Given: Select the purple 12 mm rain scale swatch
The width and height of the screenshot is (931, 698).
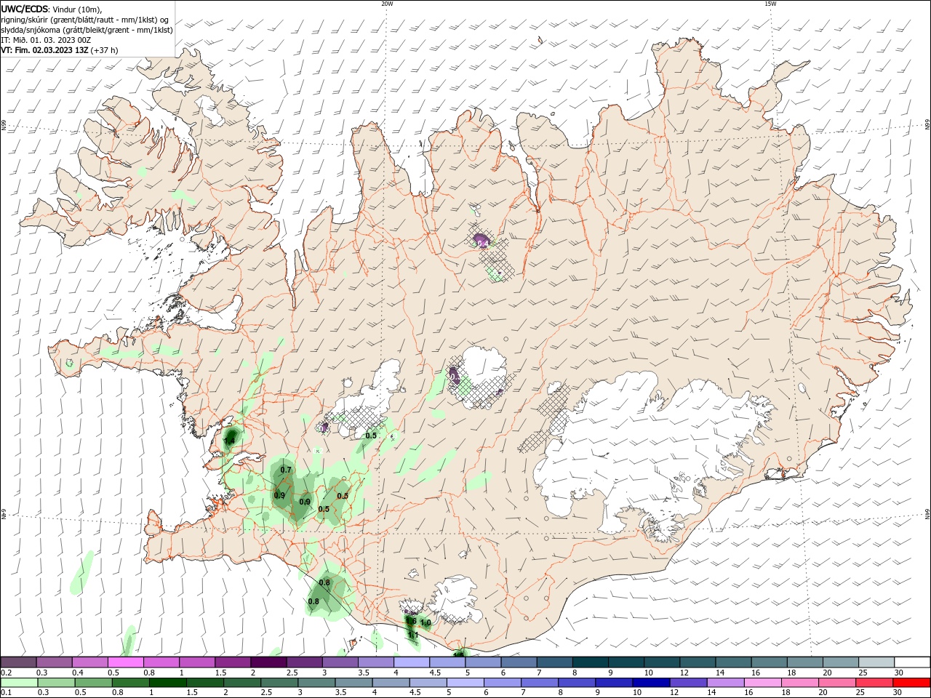Looking at the screenshot, I should pyautogui.click(x=688, y=683).
